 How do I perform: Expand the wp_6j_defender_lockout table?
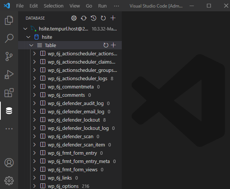pos(34,120)
